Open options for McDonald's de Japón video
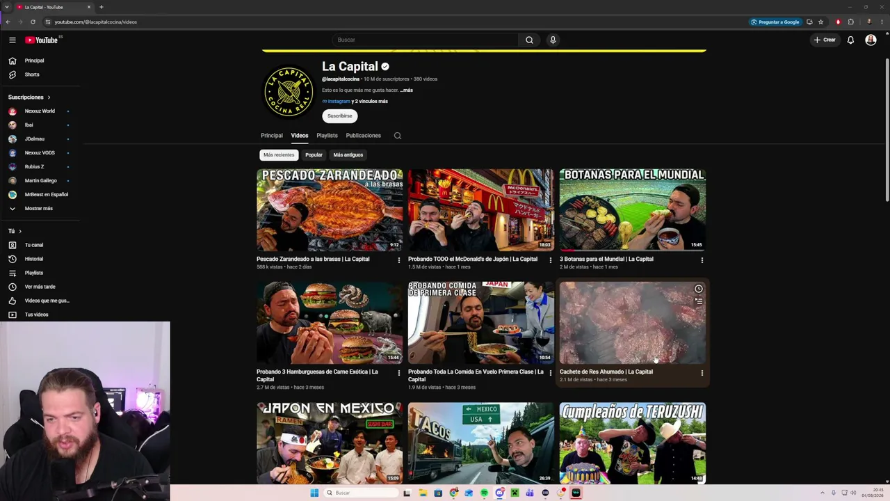The width and height of the screenshot is (890, 501). [551, 260]
